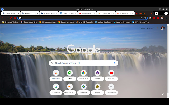Toggle the side panel icon

coord(158,18)
